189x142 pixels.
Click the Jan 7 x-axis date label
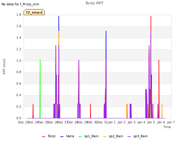tap(171, 122)
